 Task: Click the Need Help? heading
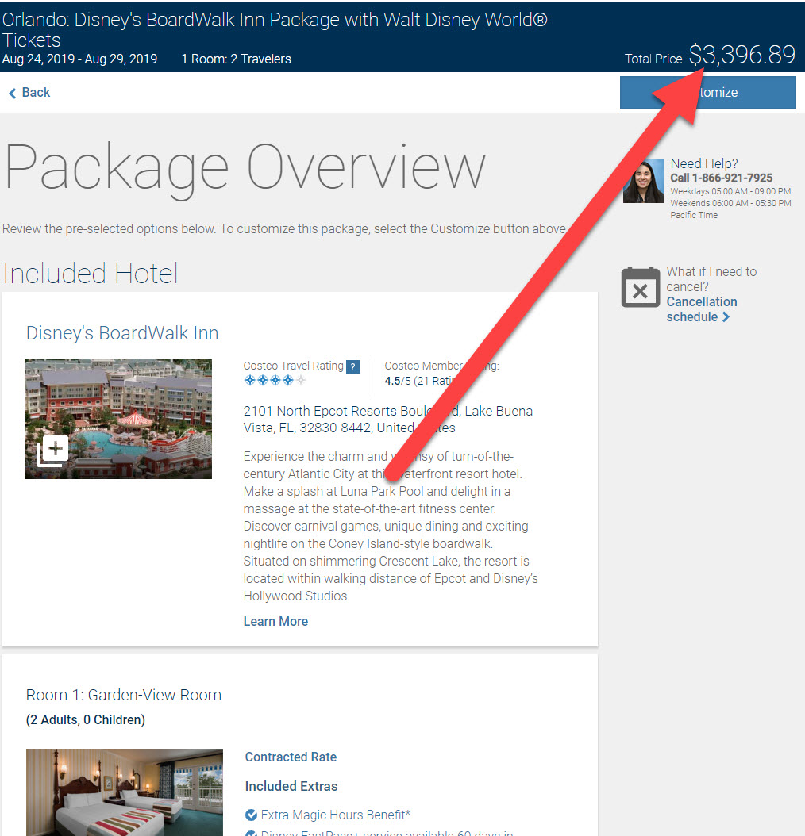pyautogui.click(x=704, y=163)
